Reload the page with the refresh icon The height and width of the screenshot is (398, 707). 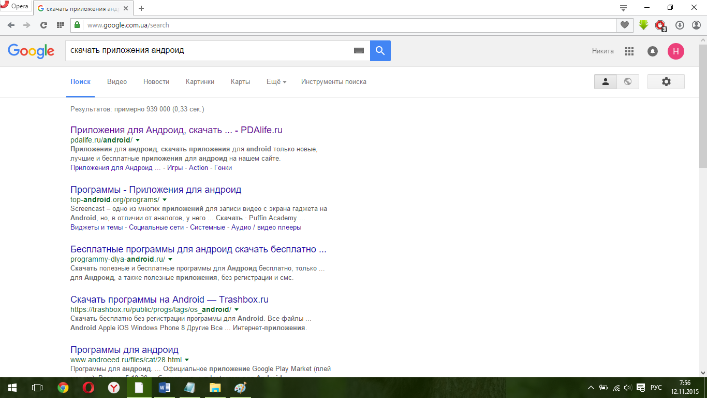click(44, 25)
